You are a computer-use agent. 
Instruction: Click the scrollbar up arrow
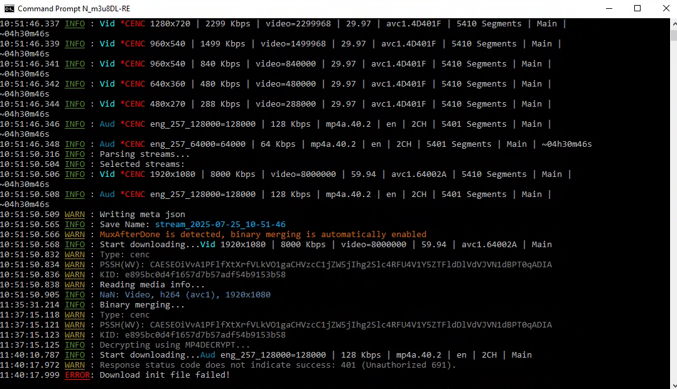674,24
